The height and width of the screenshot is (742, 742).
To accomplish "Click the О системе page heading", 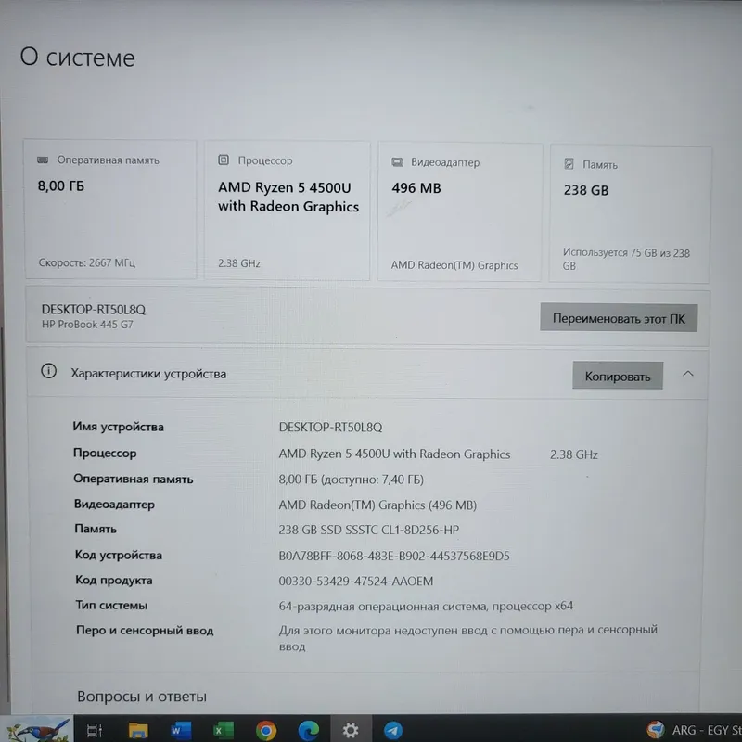I will point(78,58).
